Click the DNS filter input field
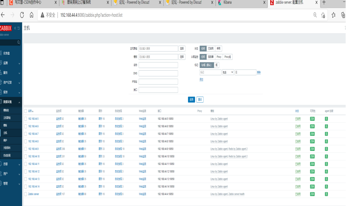The width and height of the screenshot is (346, 206). click(158, 73)
